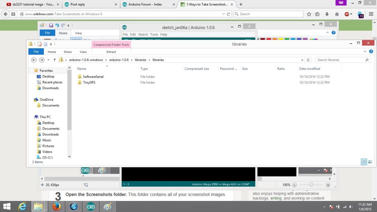Open the Customize Quick Access Toolbar dropdown
377x212 pixels.
click(50, 44)
